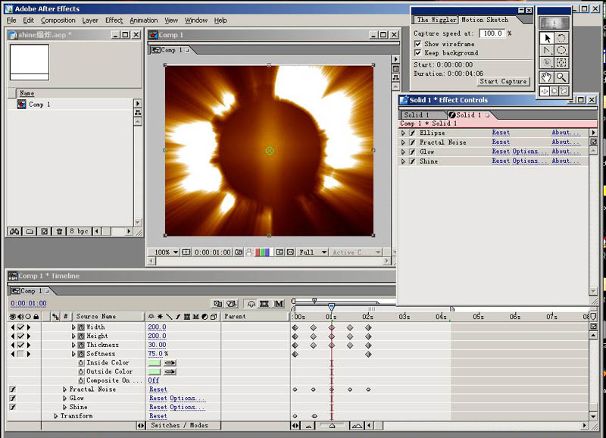Image resolution: width=606 pixels, height=438 pixels.
Task: Click Reset link for Transform in Timeline
Action: (158, 416)
